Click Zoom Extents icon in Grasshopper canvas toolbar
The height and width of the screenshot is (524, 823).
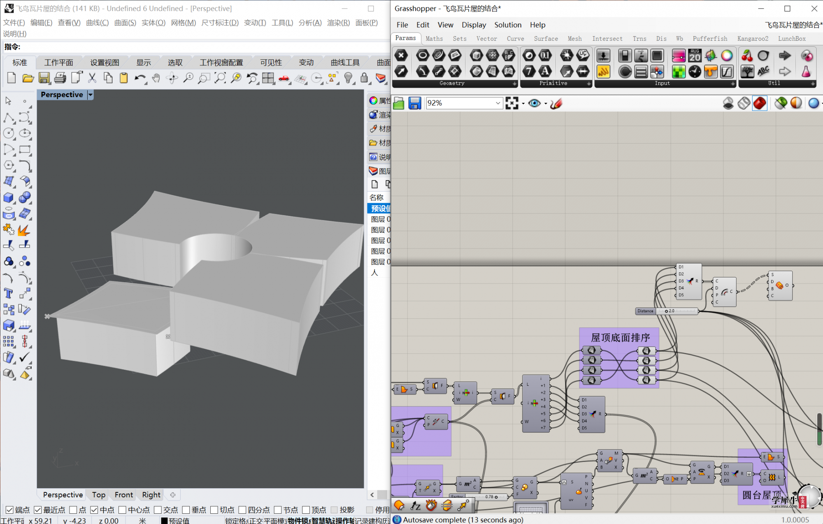click(512, 103)
